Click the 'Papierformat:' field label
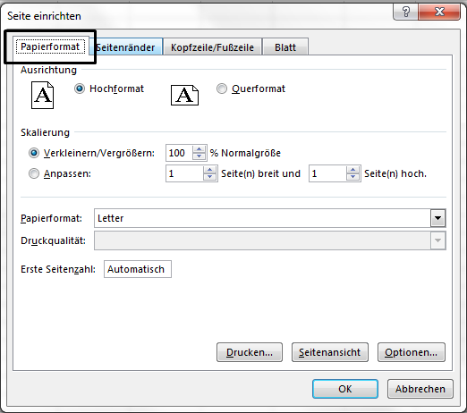467x413 pixels. click(51, 218)
